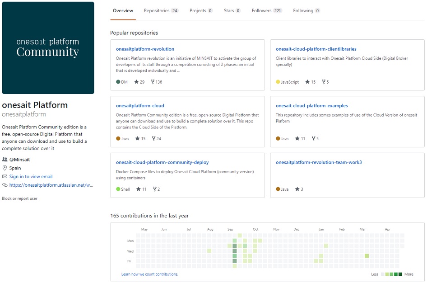Viewport: 427px width, 283px height.
Task: Click the onesaitplatform username text
Action: (24, 114)
